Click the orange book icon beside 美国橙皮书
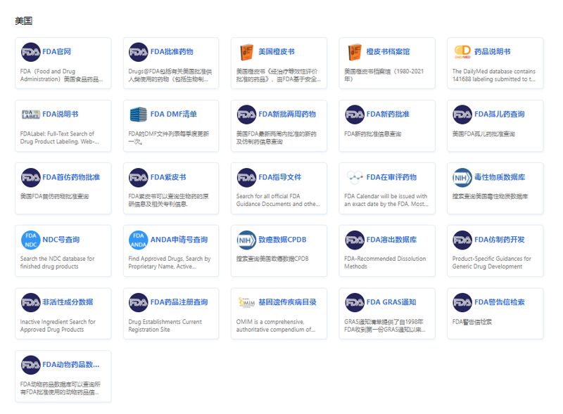This screenshot has width=563, height=414. click(x=247, y=52)
